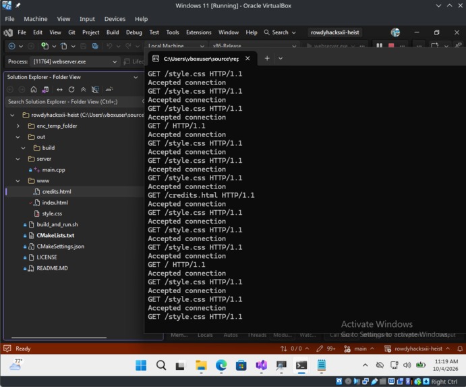Select the terminal tab C:\Users\vboxuser\source
The image size is (466, 387).
click(201, 59)
